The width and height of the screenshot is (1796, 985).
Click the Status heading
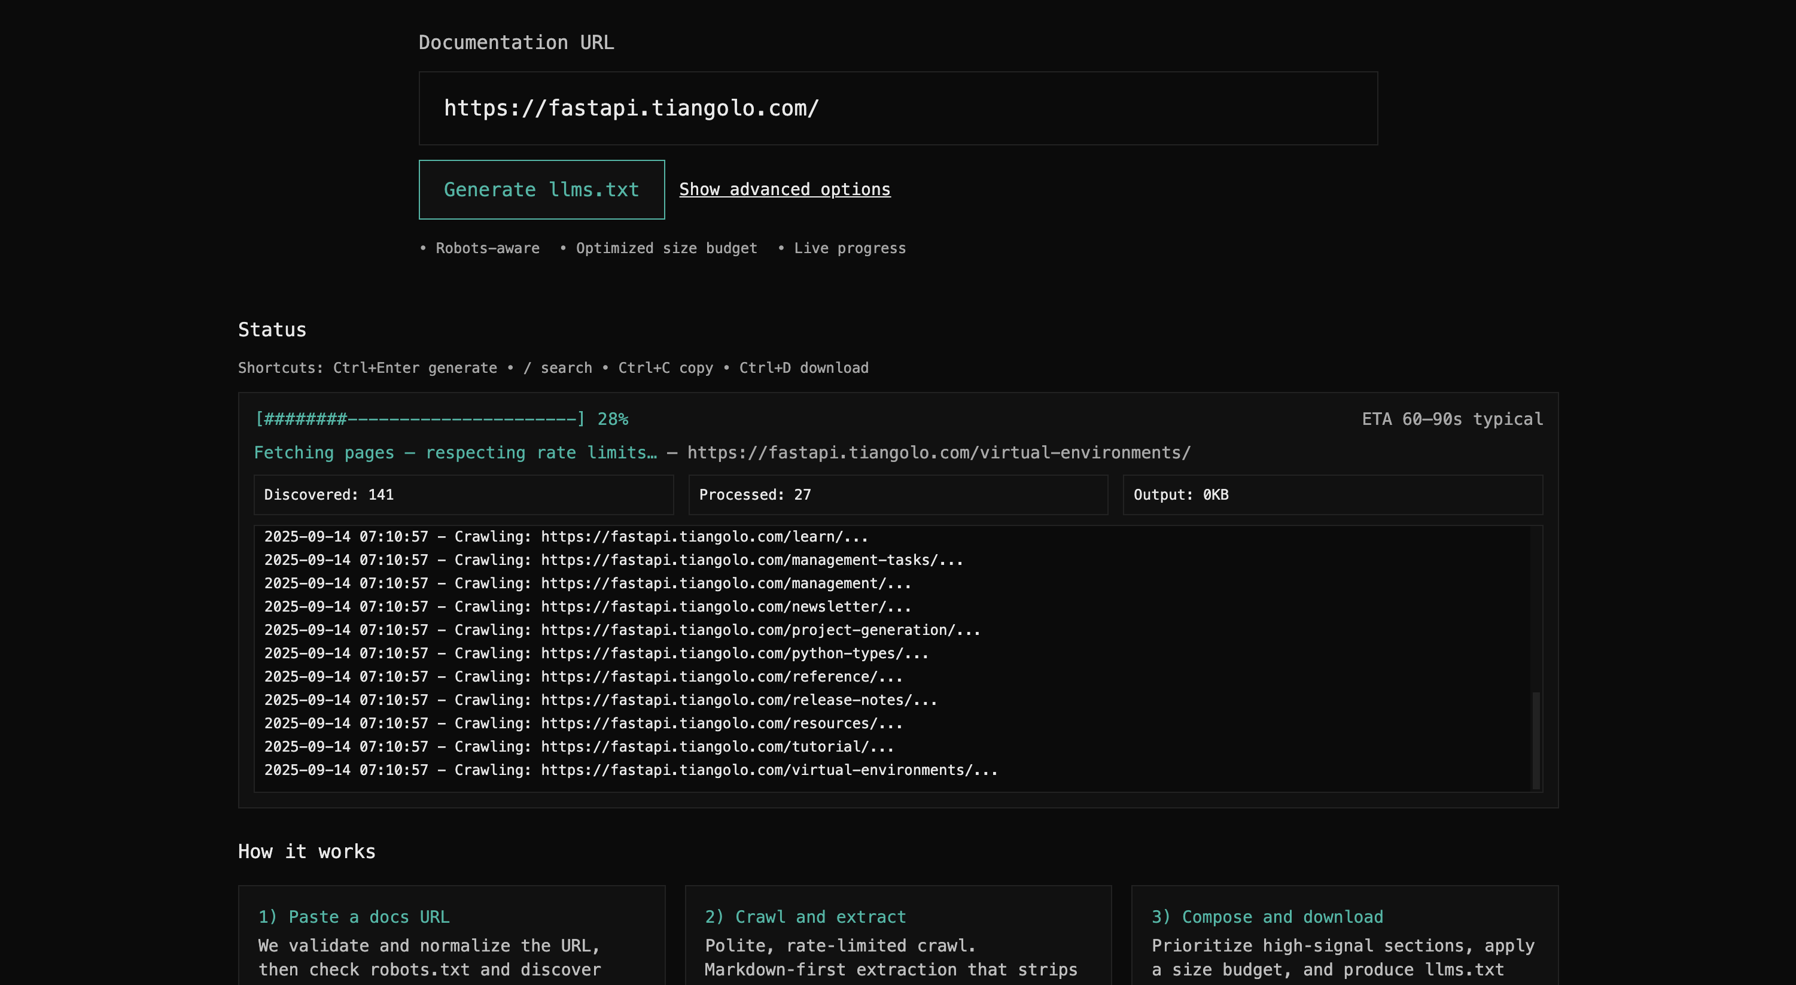[x=272, y=330]
